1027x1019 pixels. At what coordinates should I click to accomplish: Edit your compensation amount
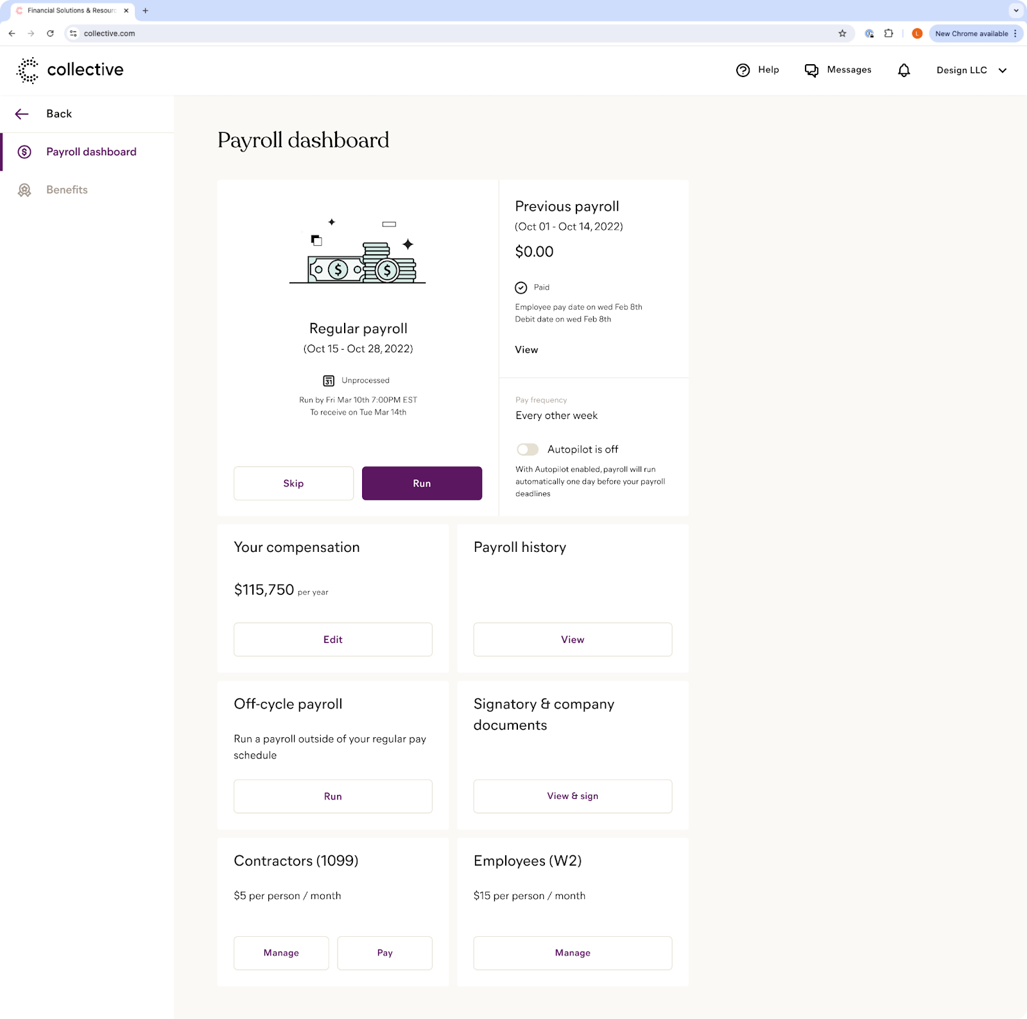coord(332,639)
